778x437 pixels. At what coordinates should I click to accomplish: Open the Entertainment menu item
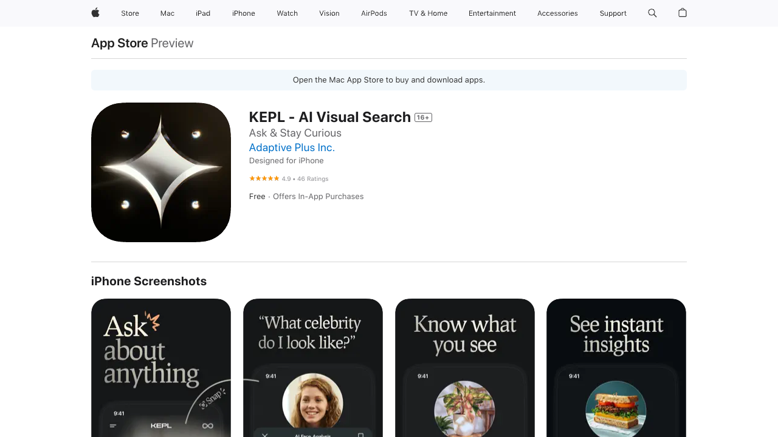click(x=492, y=13)
